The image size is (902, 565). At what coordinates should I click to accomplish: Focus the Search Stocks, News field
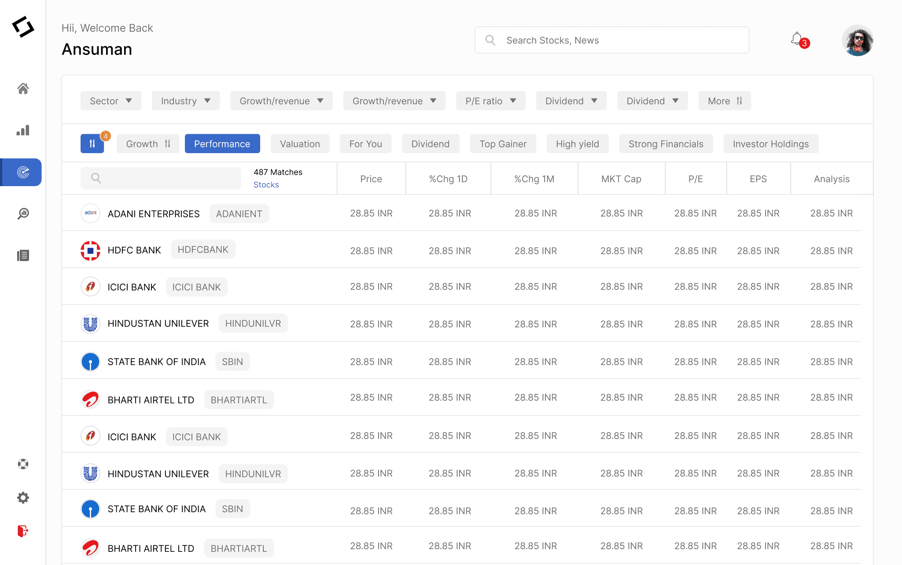pyautogui.click(x=612, y=40)
